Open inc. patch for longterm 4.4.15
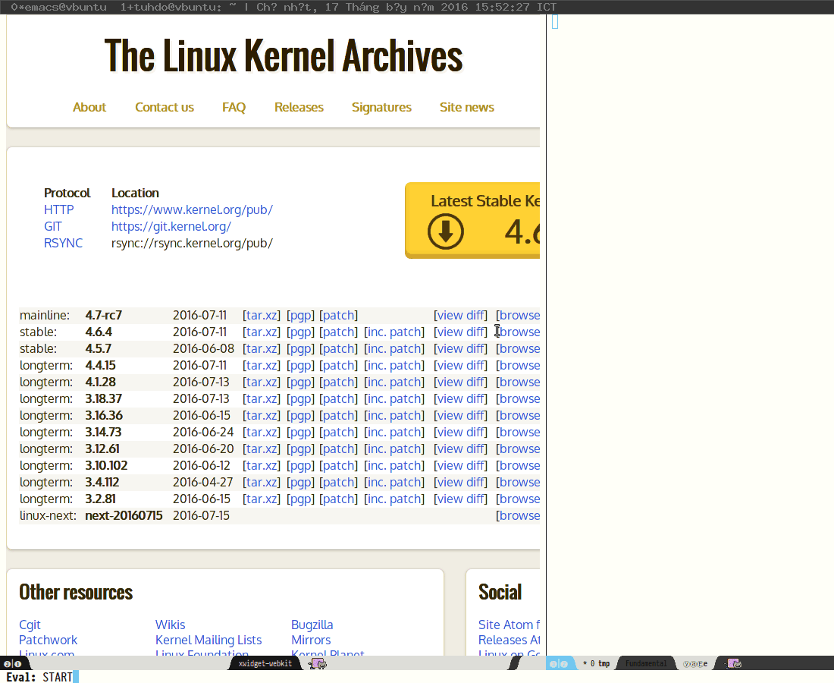 click(394, 365)
